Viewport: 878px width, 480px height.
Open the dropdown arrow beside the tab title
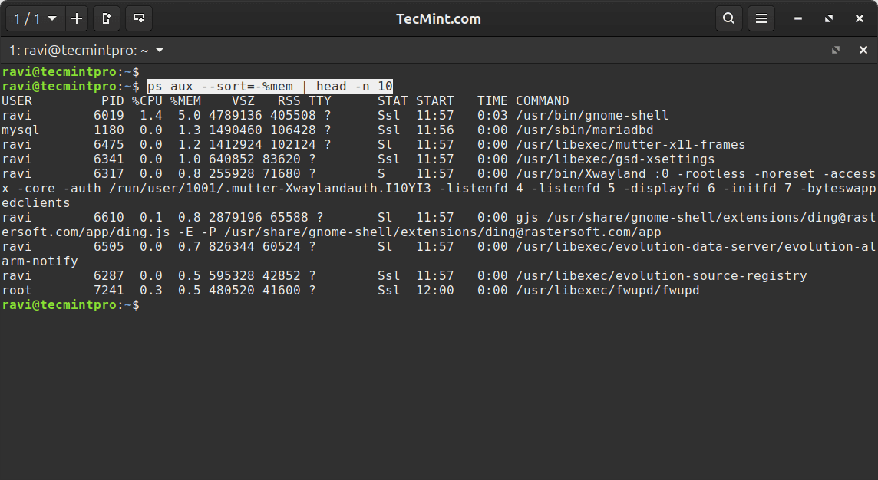click(x=159, y=49)
